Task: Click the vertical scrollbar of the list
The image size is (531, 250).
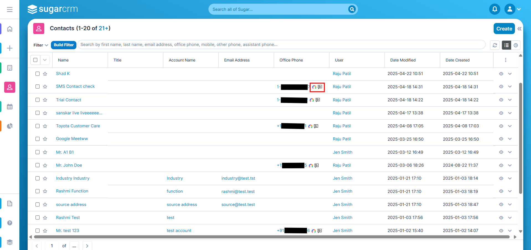Action: 520,138
